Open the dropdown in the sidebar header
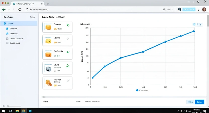 tap(33, 17)
